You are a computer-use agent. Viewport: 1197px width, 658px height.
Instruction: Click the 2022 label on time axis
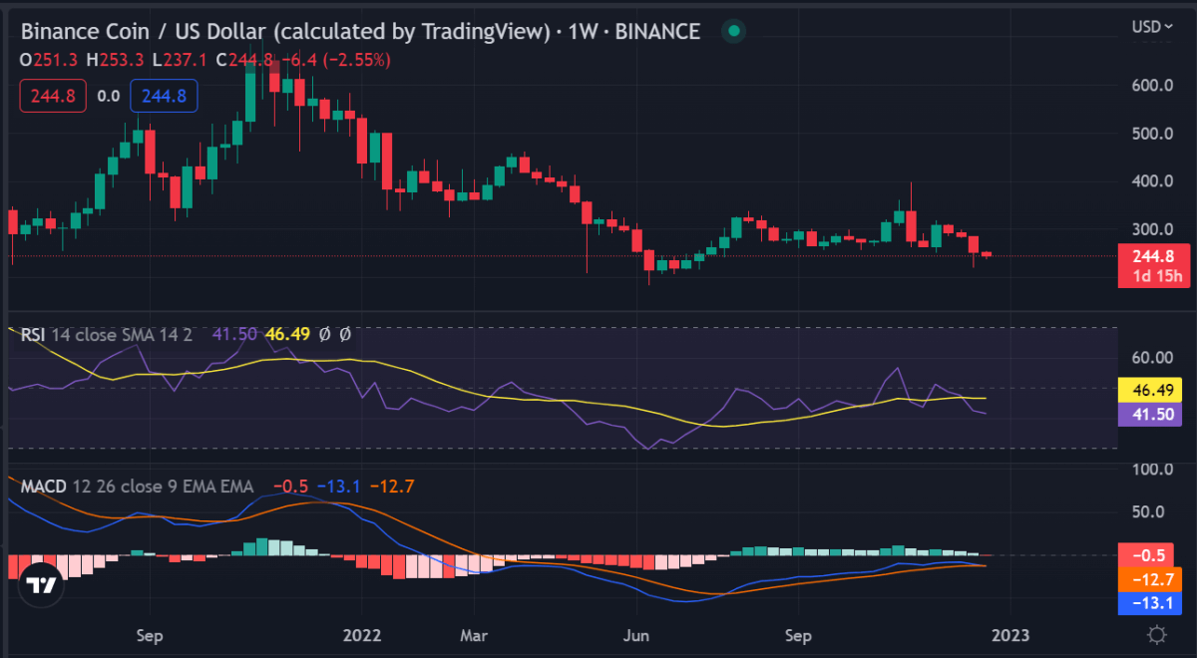click(360, 634)
